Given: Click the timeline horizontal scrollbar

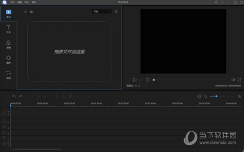Looking at the screenshot, I should point(37,150).
